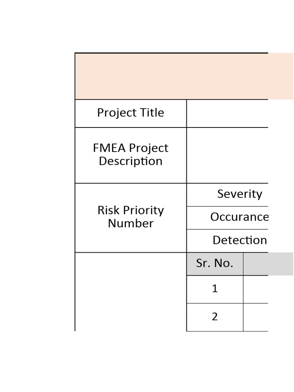Click blank cell below Risk Priority Number

tap(131, 292)
